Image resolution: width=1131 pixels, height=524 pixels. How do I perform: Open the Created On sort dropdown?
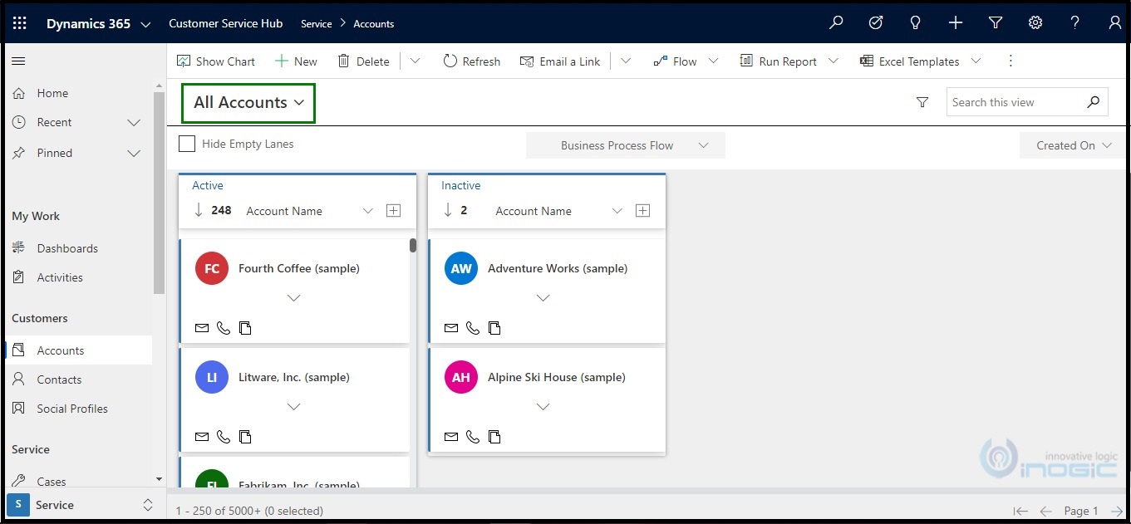click(x=1074, y=145)
